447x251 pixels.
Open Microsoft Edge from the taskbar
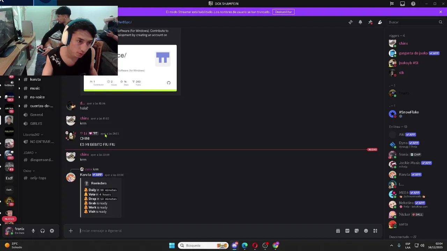[x=245, y=245]
